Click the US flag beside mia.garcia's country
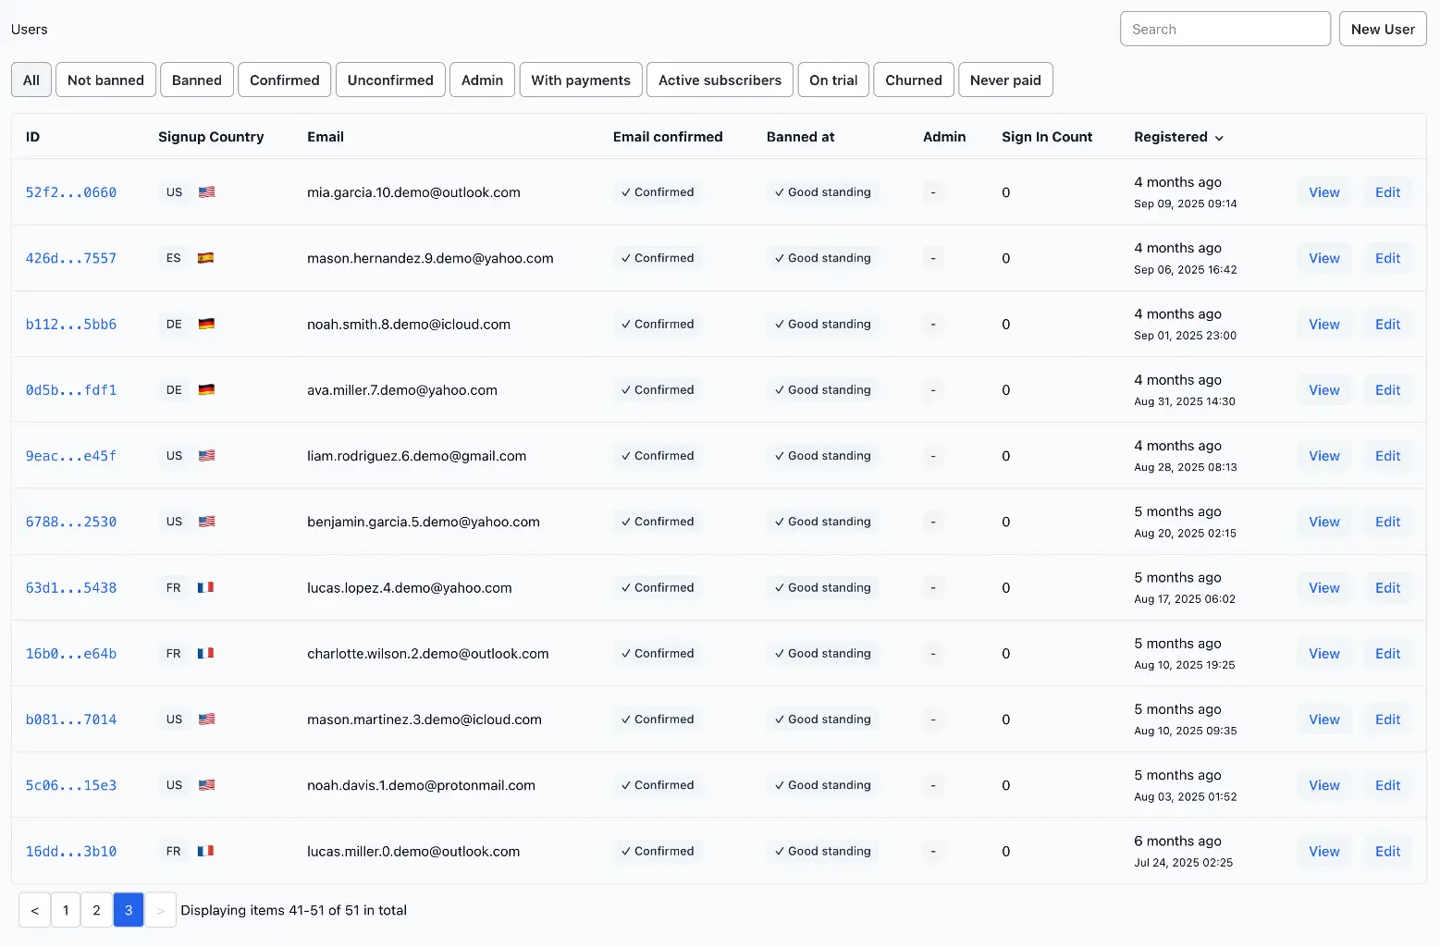The width and height of the screenshot is (1440, 947). [x=206, y=192]
